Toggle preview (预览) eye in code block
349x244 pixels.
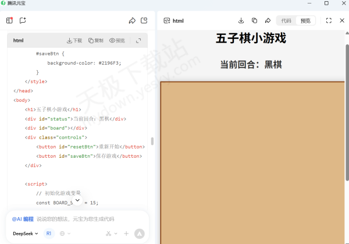[x=117, y=41]
